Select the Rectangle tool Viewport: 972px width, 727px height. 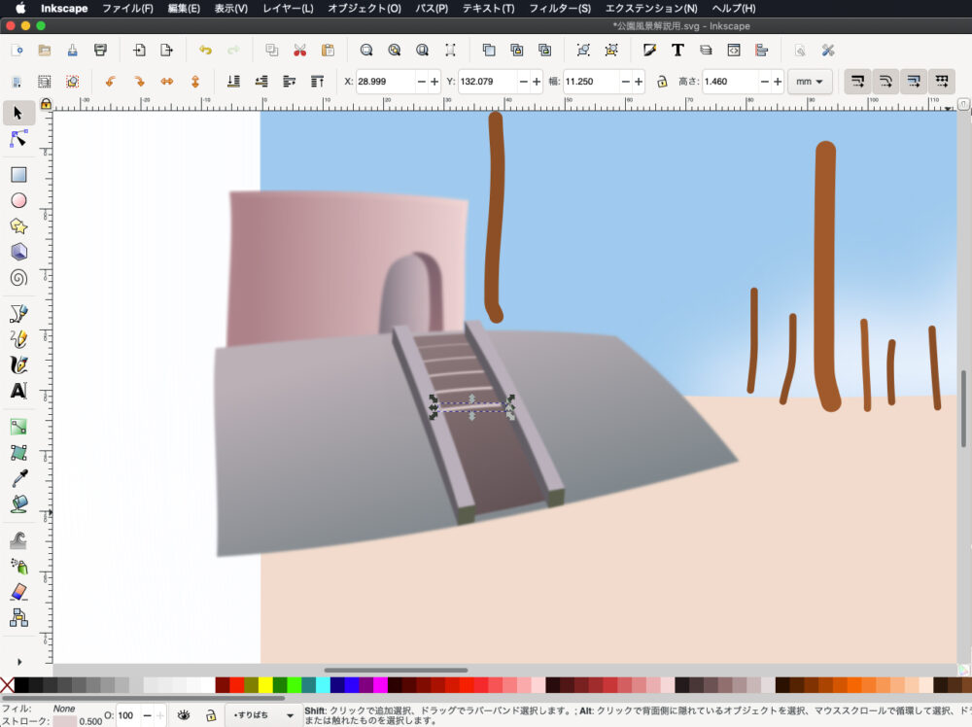click(x=17, y=175)
